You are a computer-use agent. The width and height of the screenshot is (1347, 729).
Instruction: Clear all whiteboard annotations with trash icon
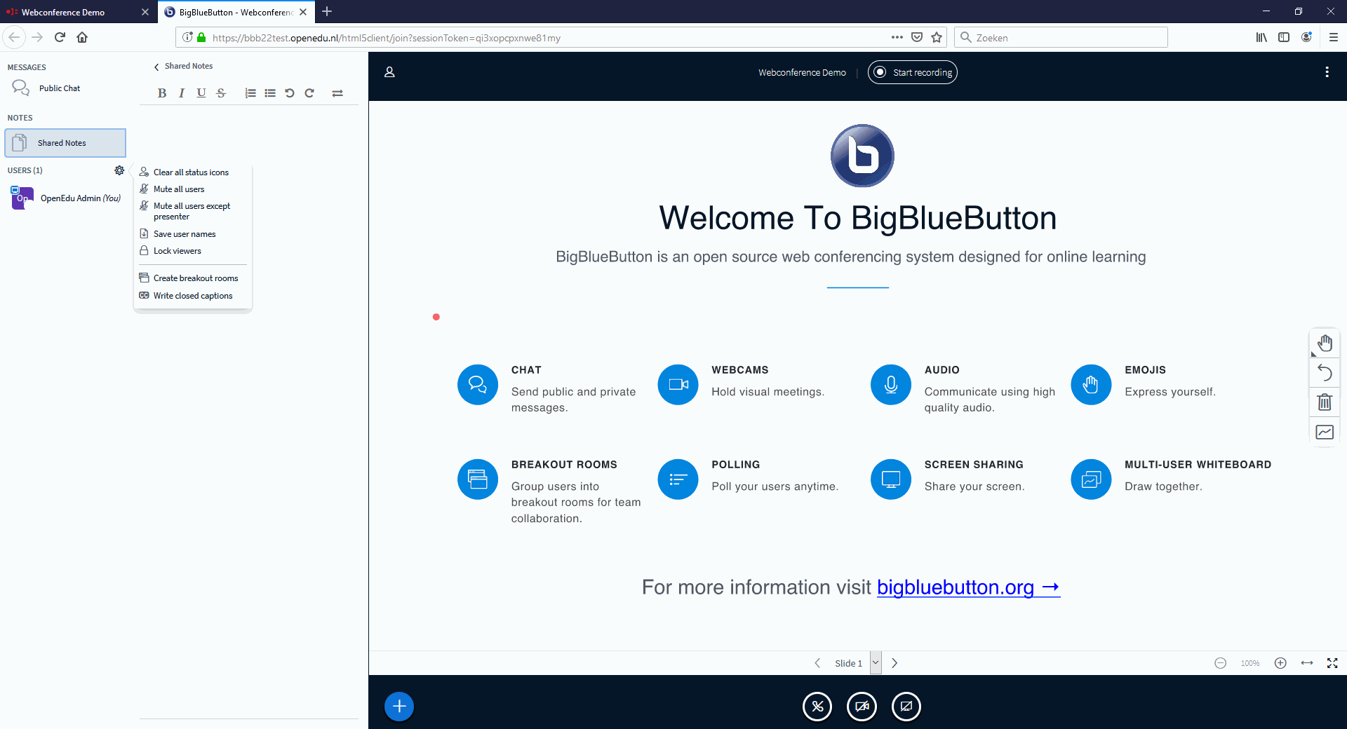(x=1325, y=402)
